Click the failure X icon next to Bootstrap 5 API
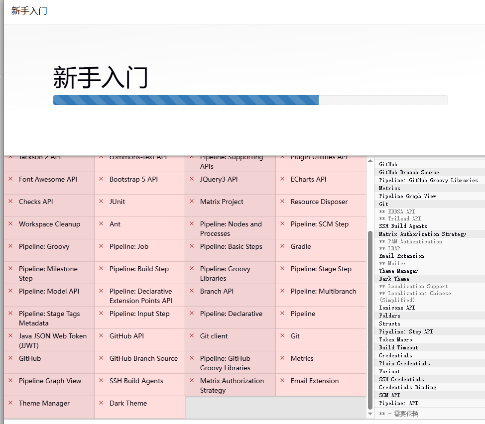Viewport: 485px width, 424px height. 101,179
